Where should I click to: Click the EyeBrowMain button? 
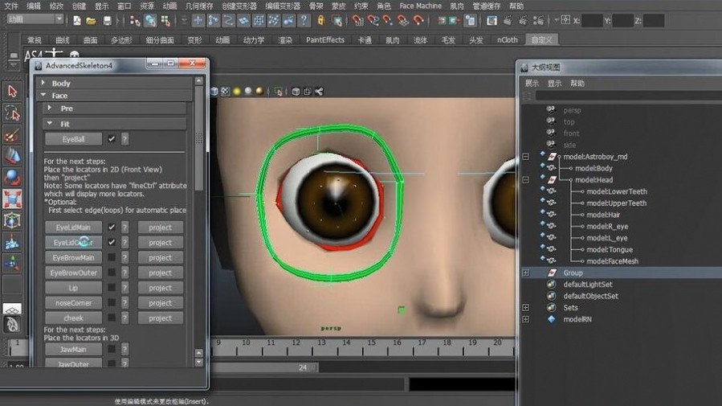click(73, 257)
